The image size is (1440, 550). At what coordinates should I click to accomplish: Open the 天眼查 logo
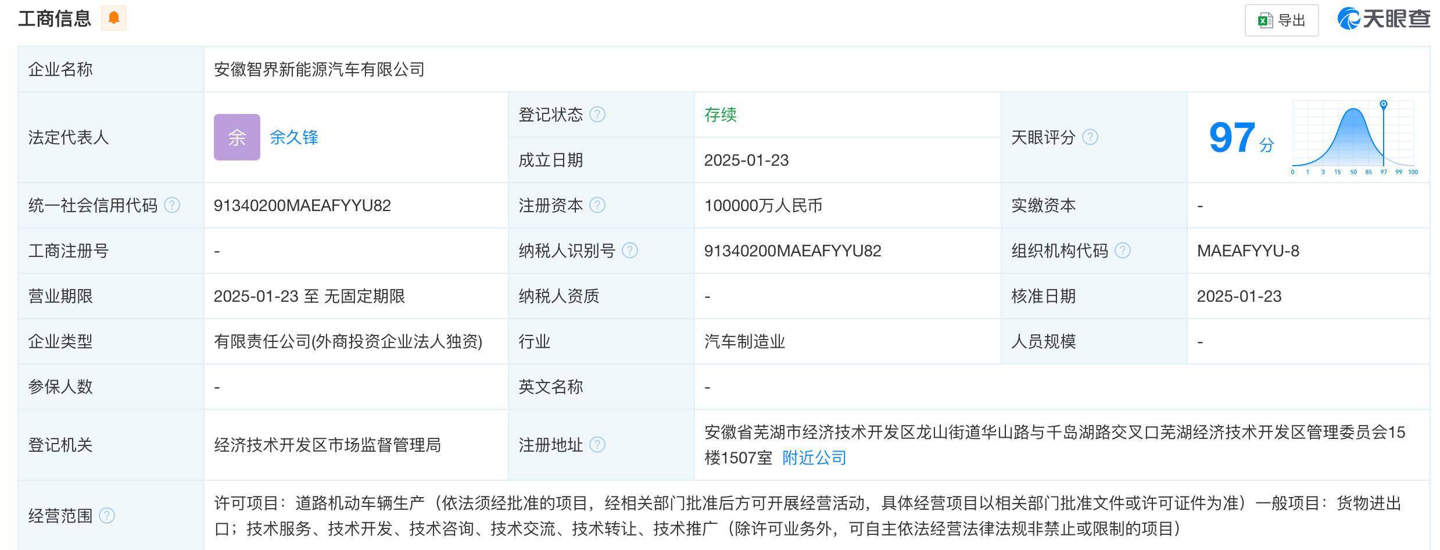tap(1384, 19)
